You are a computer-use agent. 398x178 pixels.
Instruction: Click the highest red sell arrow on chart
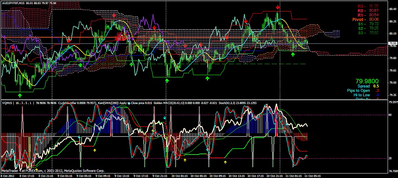(278, 7)
